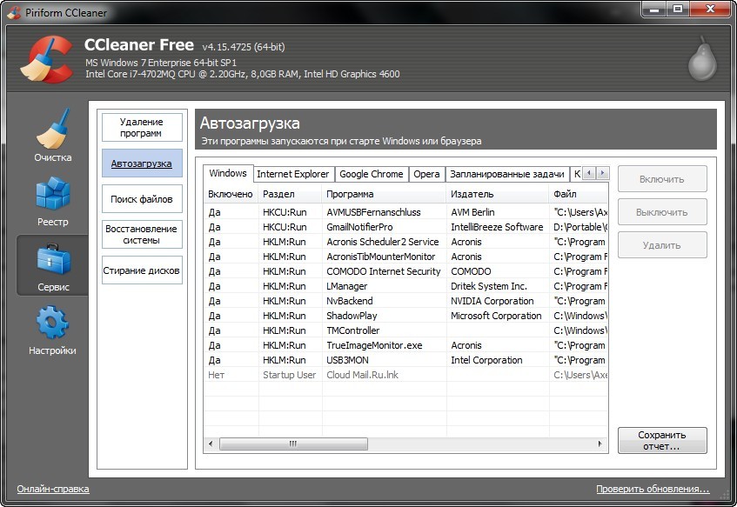This screenshot has width=737, height=507.
Task: Switch to the Internet Explorer tab
Action: [x=292, y=174]
